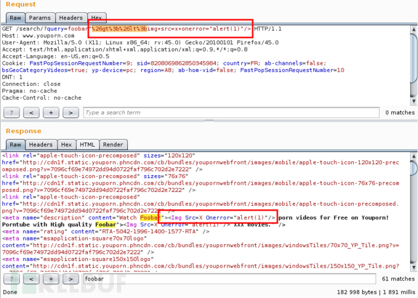Click the '182 998 bytes | 1 891 millis' status
The height and width of the screenshot is (298, 418).
coord(376,292)
